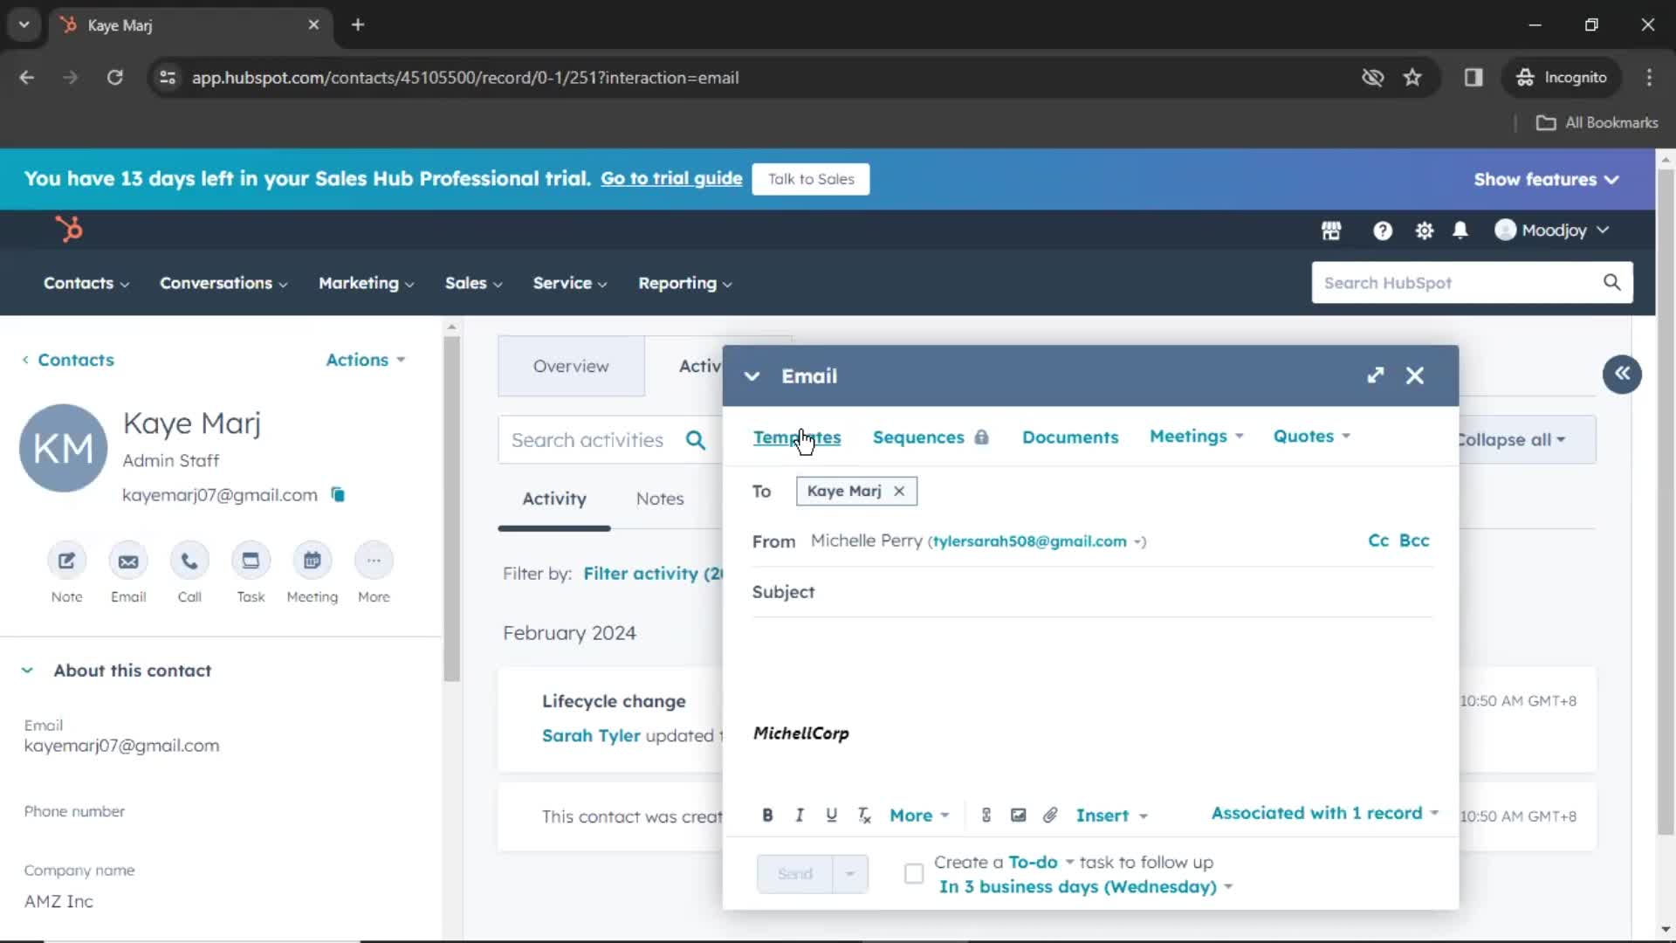Image resolution: width=1676 pixels, height=943 pixels.
Task: Enable Bcc recipients field
Action: point(1413,539)
